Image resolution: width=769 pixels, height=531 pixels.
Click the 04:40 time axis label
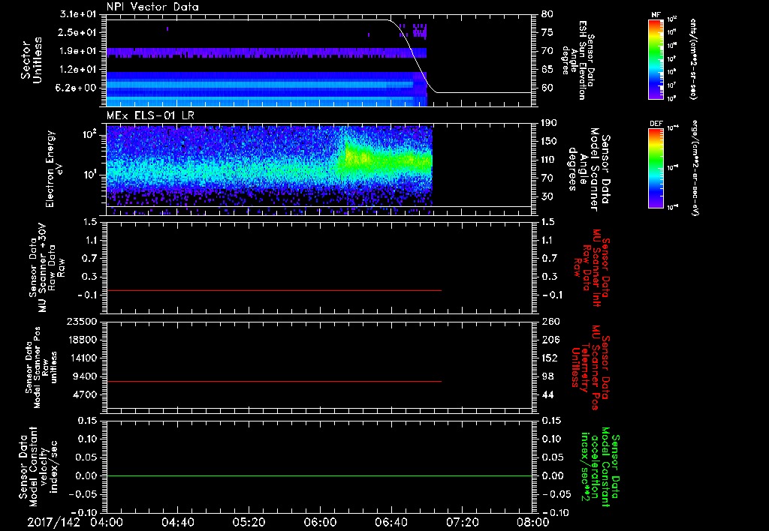point(177,522)
